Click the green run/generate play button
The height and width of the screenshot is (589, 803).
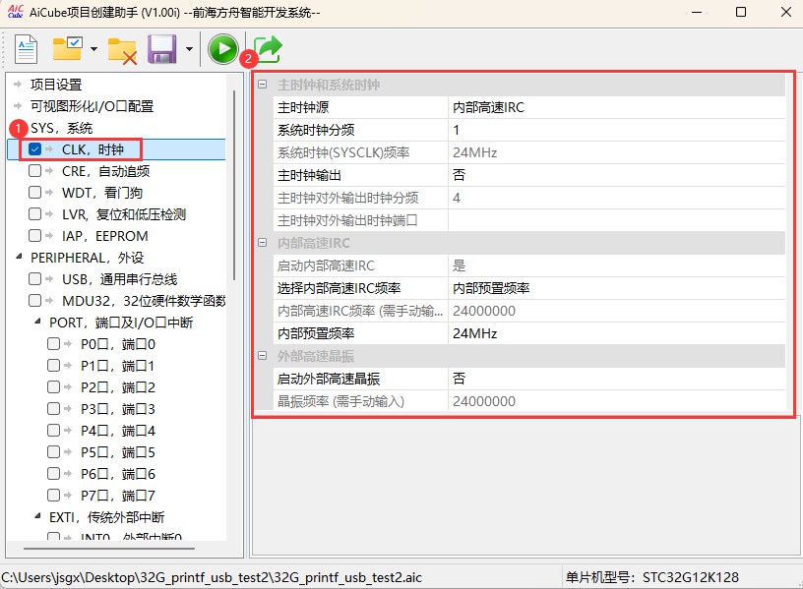point(222,48)
